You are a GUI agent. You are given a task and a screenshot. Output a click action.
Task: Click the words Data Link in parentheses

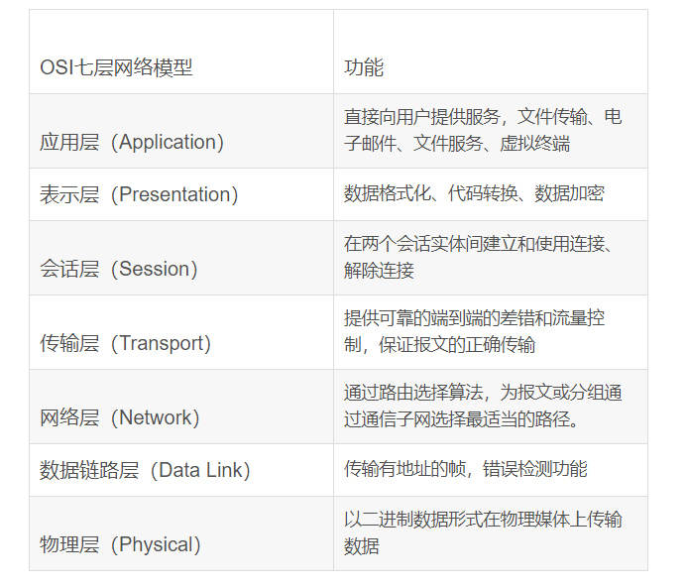pyautogui.click(x=203, y=470)
